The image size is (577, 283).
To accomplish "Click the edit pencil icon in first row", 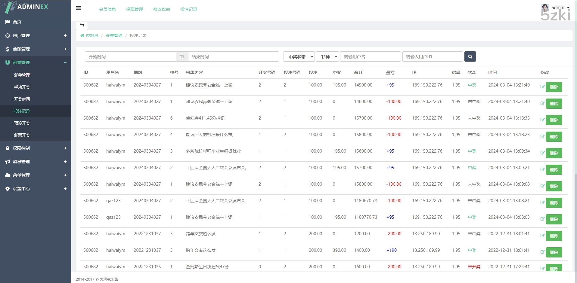I will coord(542,87).
